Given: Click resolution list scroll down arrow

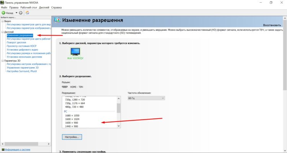Looking at the screenshot, I should (119, 126).
